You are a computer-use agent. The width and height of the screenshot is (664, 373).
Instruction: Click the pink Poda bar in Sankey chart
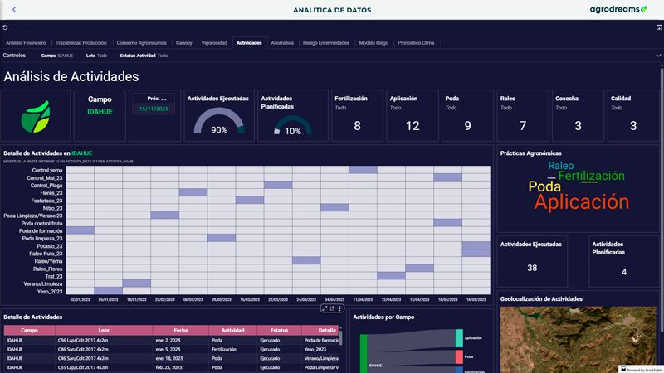(459, 356)
